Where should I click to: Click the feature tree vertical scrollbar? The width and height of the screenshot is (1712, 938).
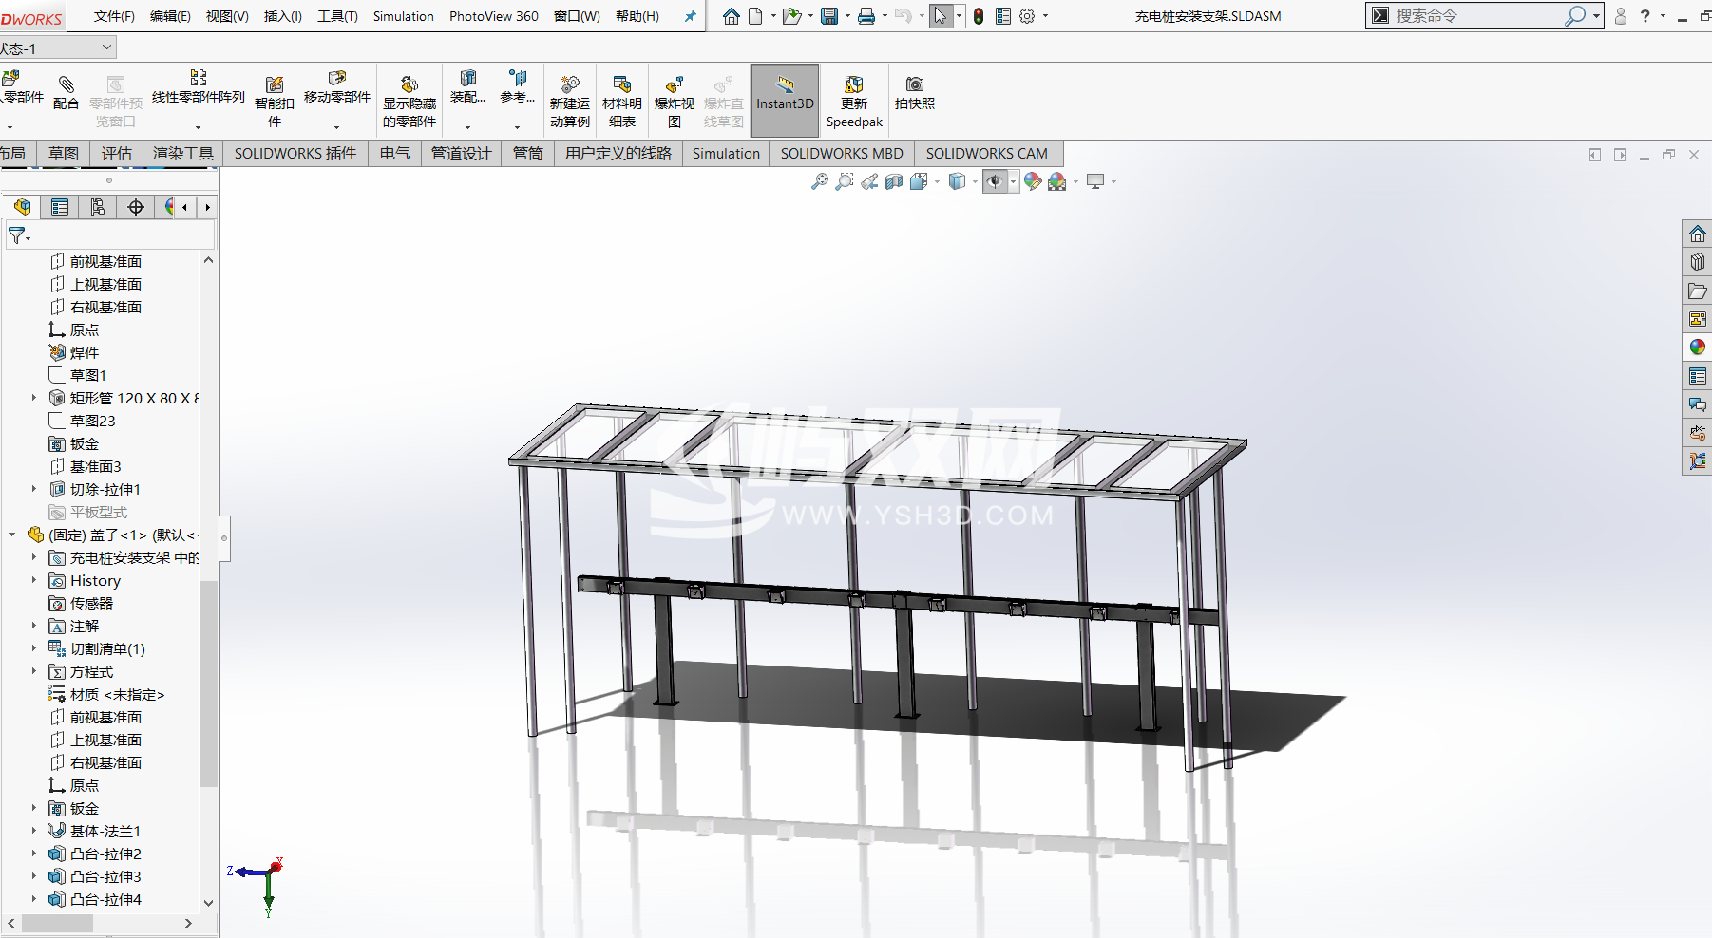click(x=208, y=684)
